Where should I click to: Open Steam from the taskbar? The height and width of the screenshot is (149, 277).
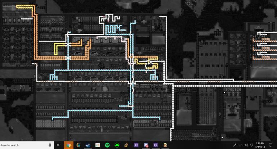(88, 145)
